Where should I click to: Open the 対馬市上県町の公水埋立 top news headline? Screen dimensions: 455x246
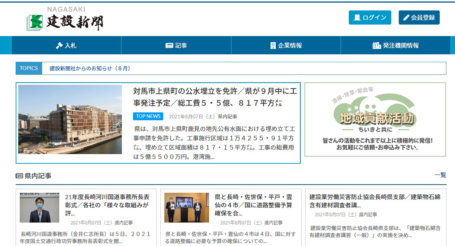click(215, 97)
